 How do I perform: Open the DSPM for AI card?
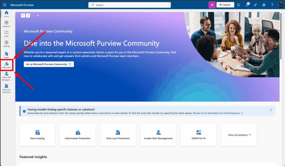coord(198,135)
